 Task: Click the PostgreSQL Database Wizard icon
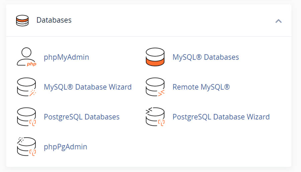(x=155, y=117)
